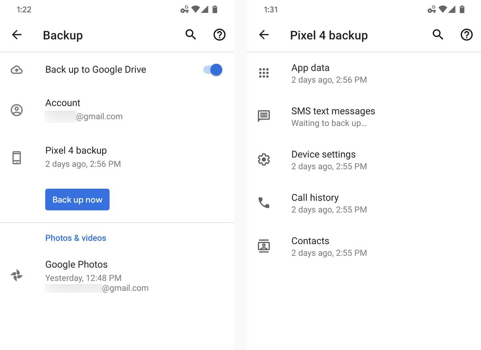Image resolution: width=481 pixels, height=350 pixels.
Task: Tap the cloud upload icon
Action: 17,70
